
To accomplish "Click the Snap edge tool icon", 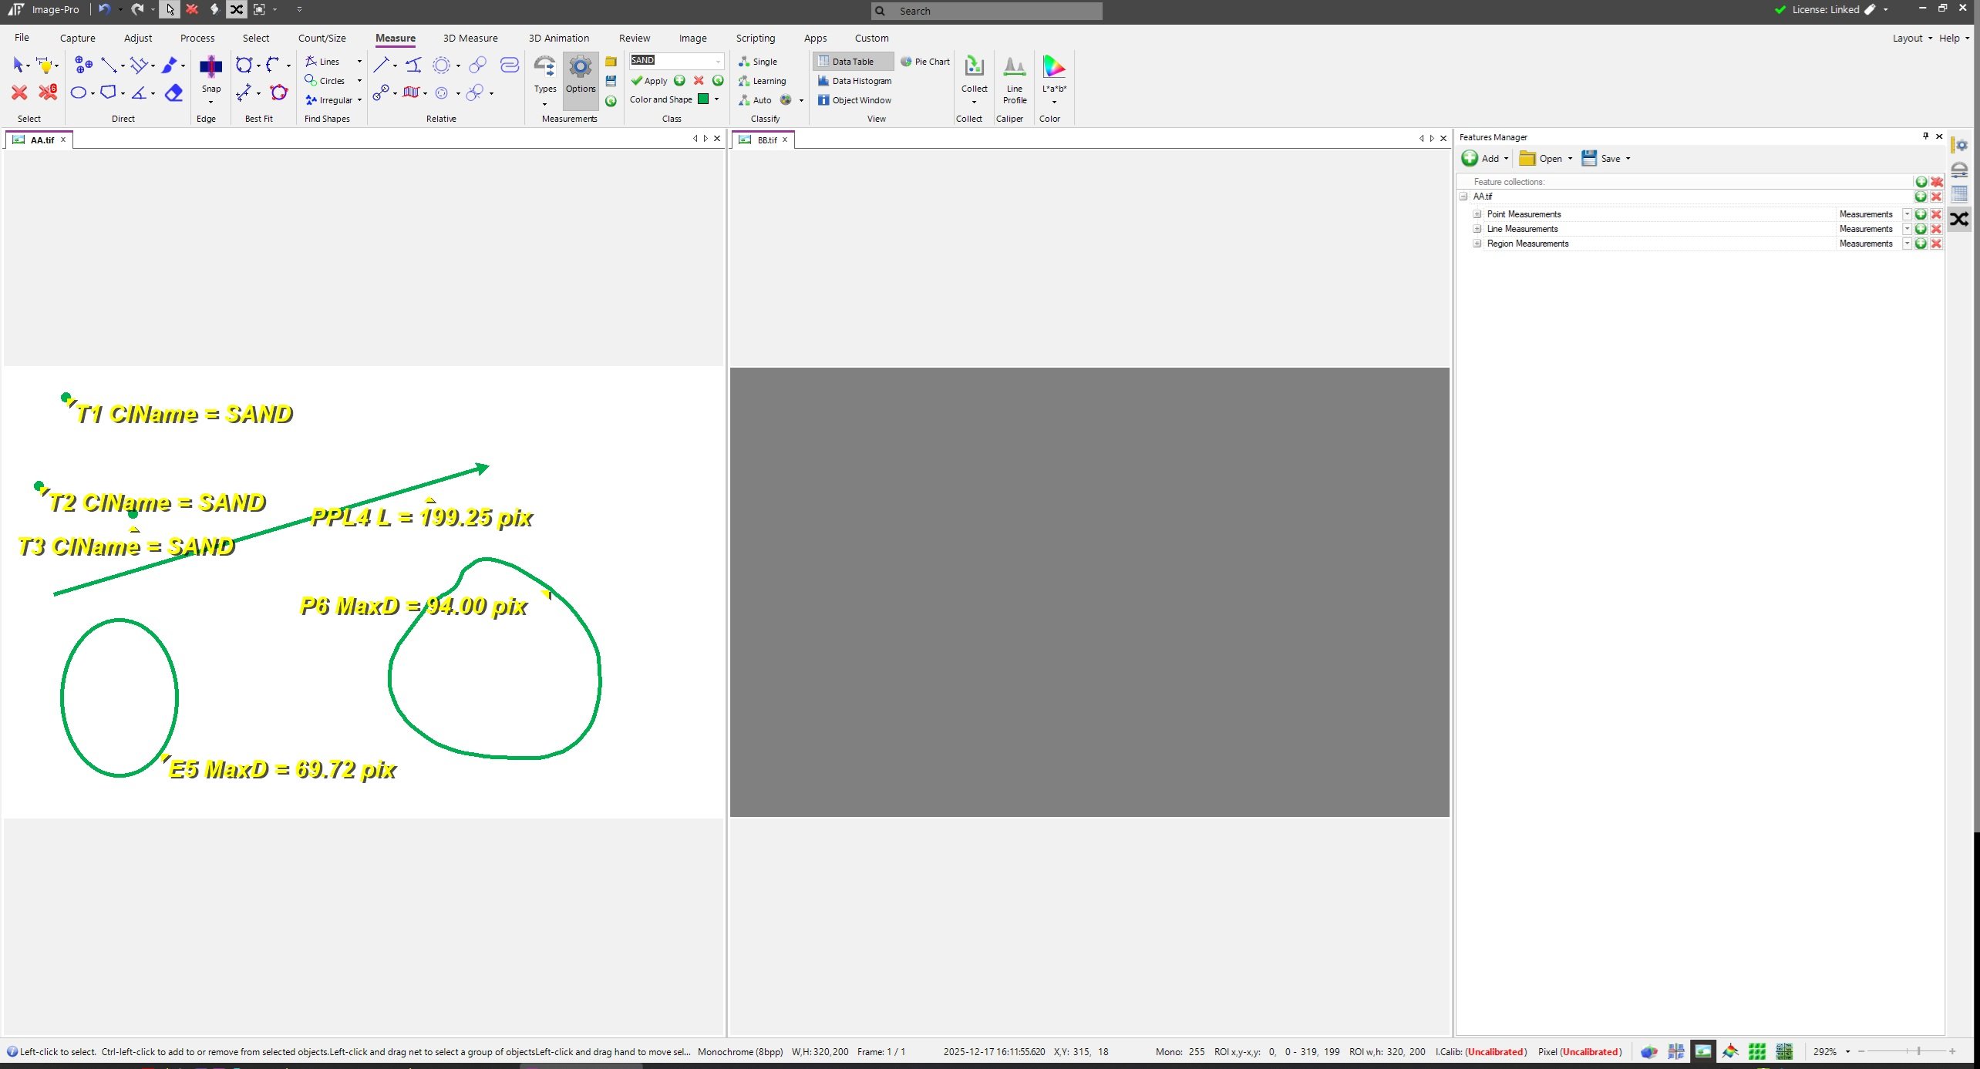I will click(x=210, y=67).
